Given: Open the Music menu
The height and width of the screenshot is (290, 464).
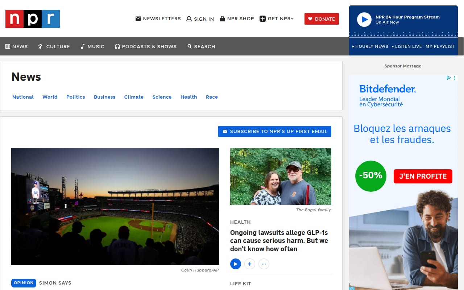Looking at the screenshot, I should [x=96, y=46].
